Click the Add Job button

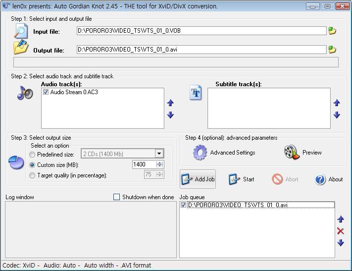click(198, 179)
